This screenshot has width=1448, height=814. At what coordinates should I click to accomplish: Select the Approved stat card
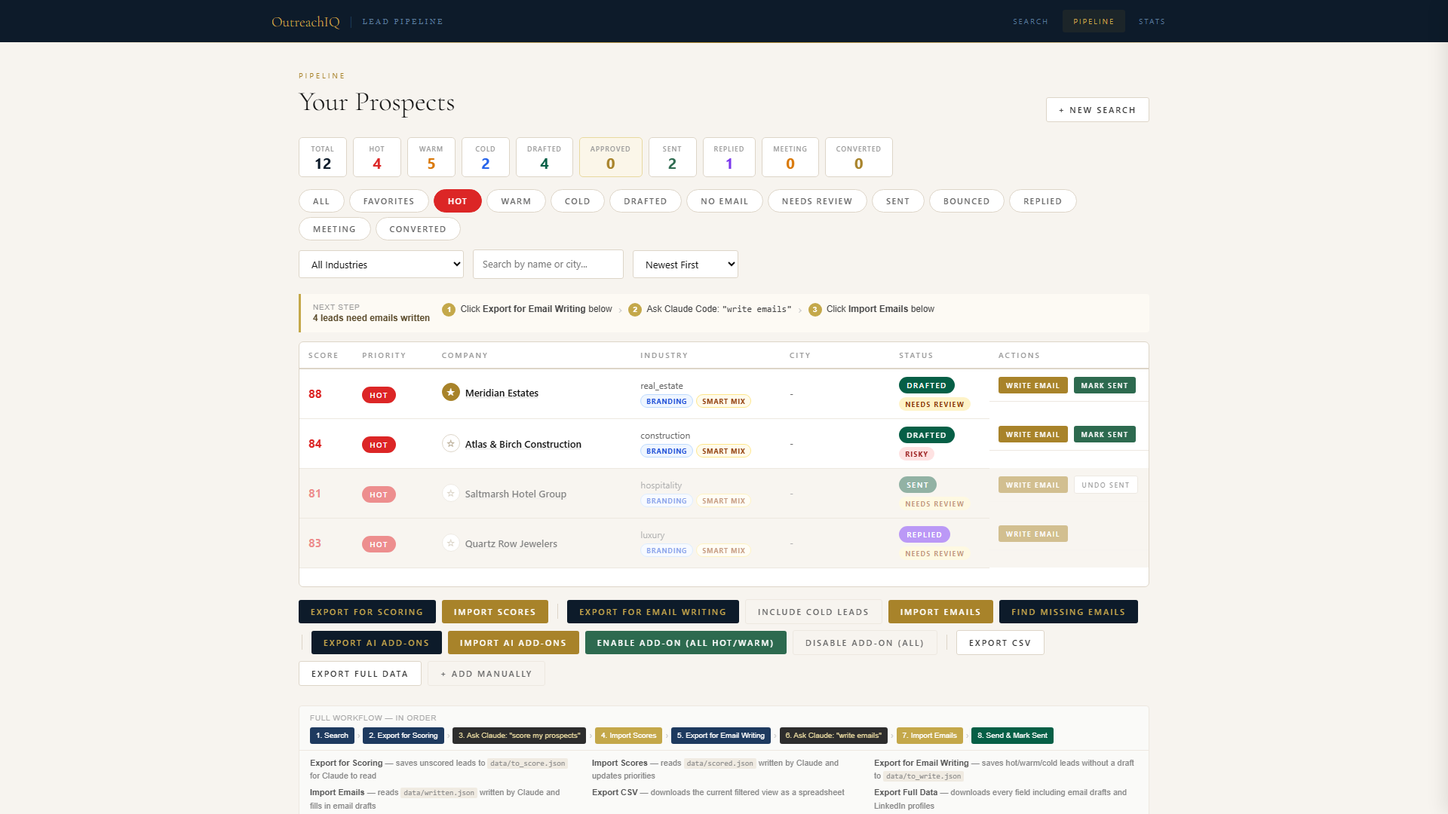(x=610, y=157)
